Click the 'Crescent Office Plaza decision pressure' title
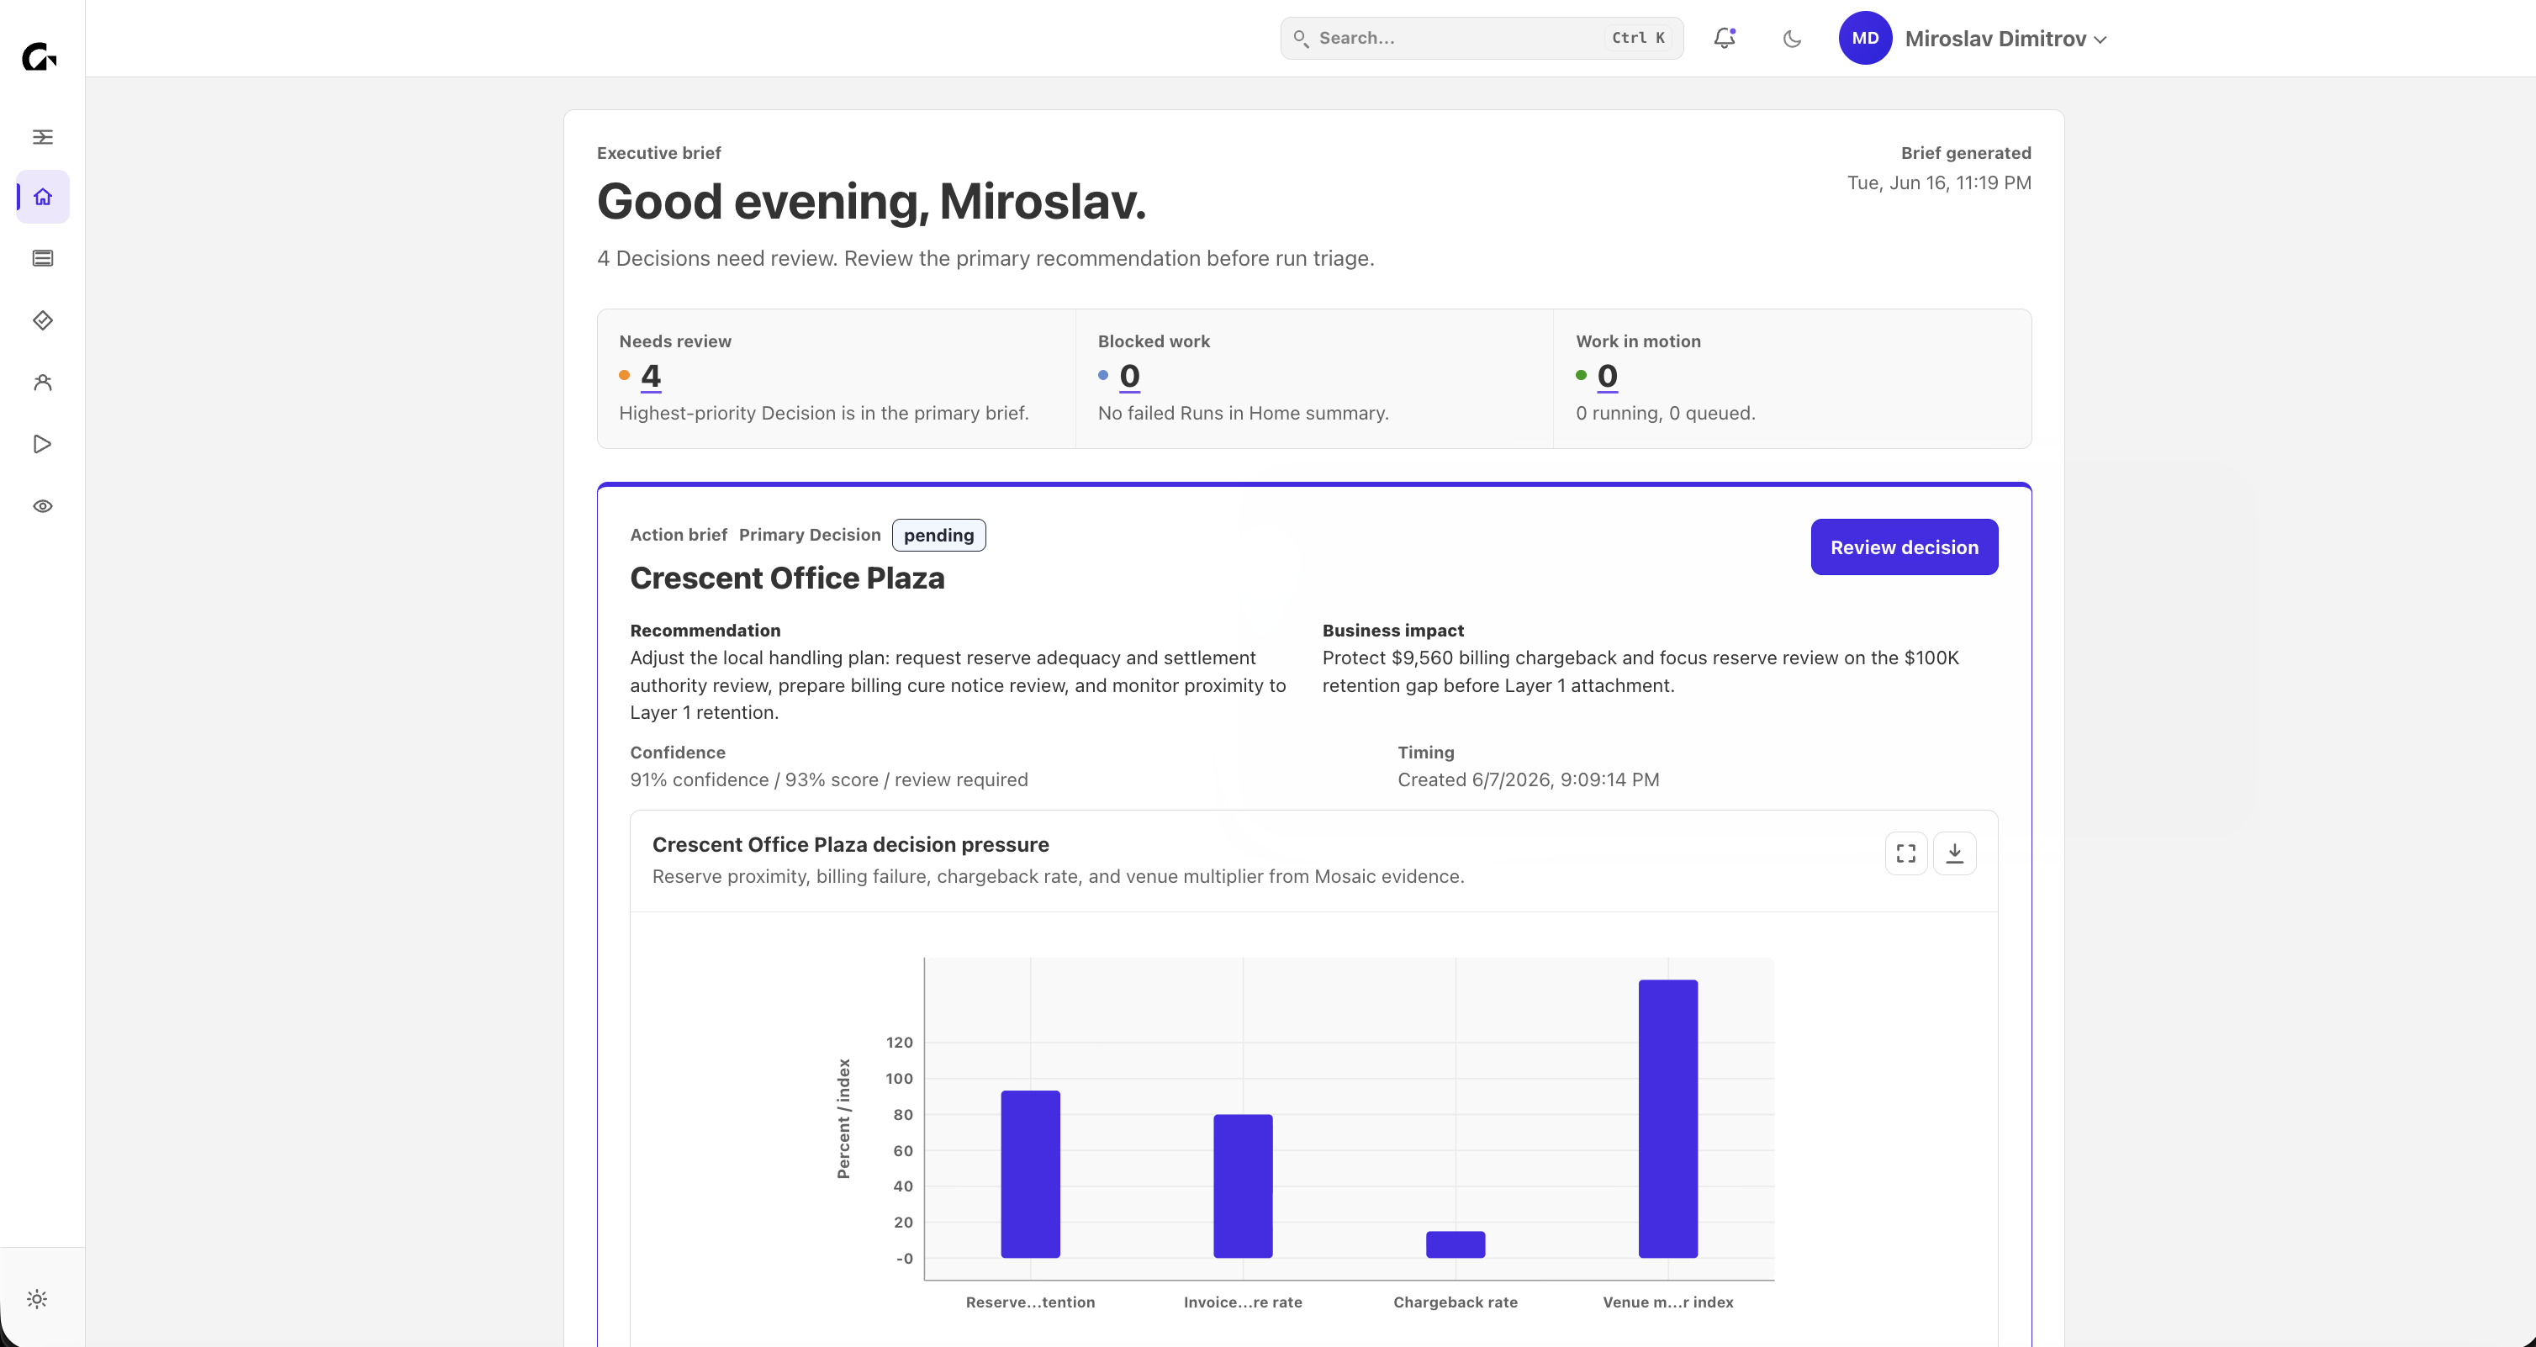 tap(851, 845)
